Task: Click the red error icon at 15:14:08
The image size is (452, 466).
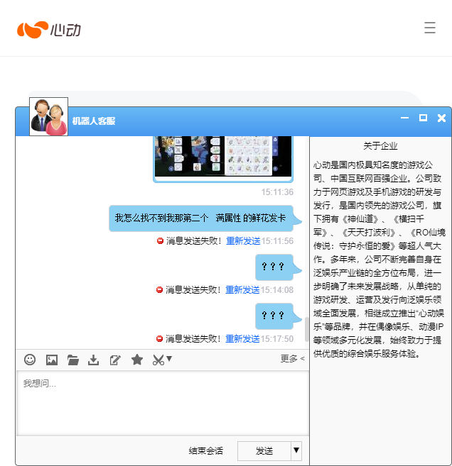Action: tap(160, 290)
